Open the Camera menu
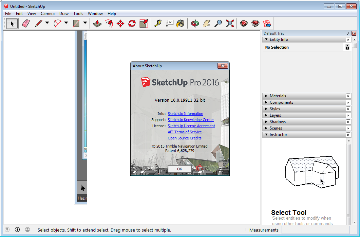 (x=48, y=14)
